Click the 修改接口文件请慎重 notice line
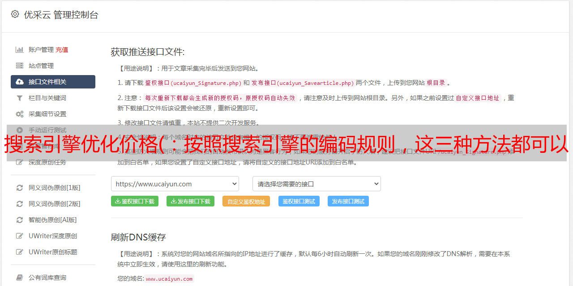The width and height of the screenshot is (573, 286). point(188,123)
